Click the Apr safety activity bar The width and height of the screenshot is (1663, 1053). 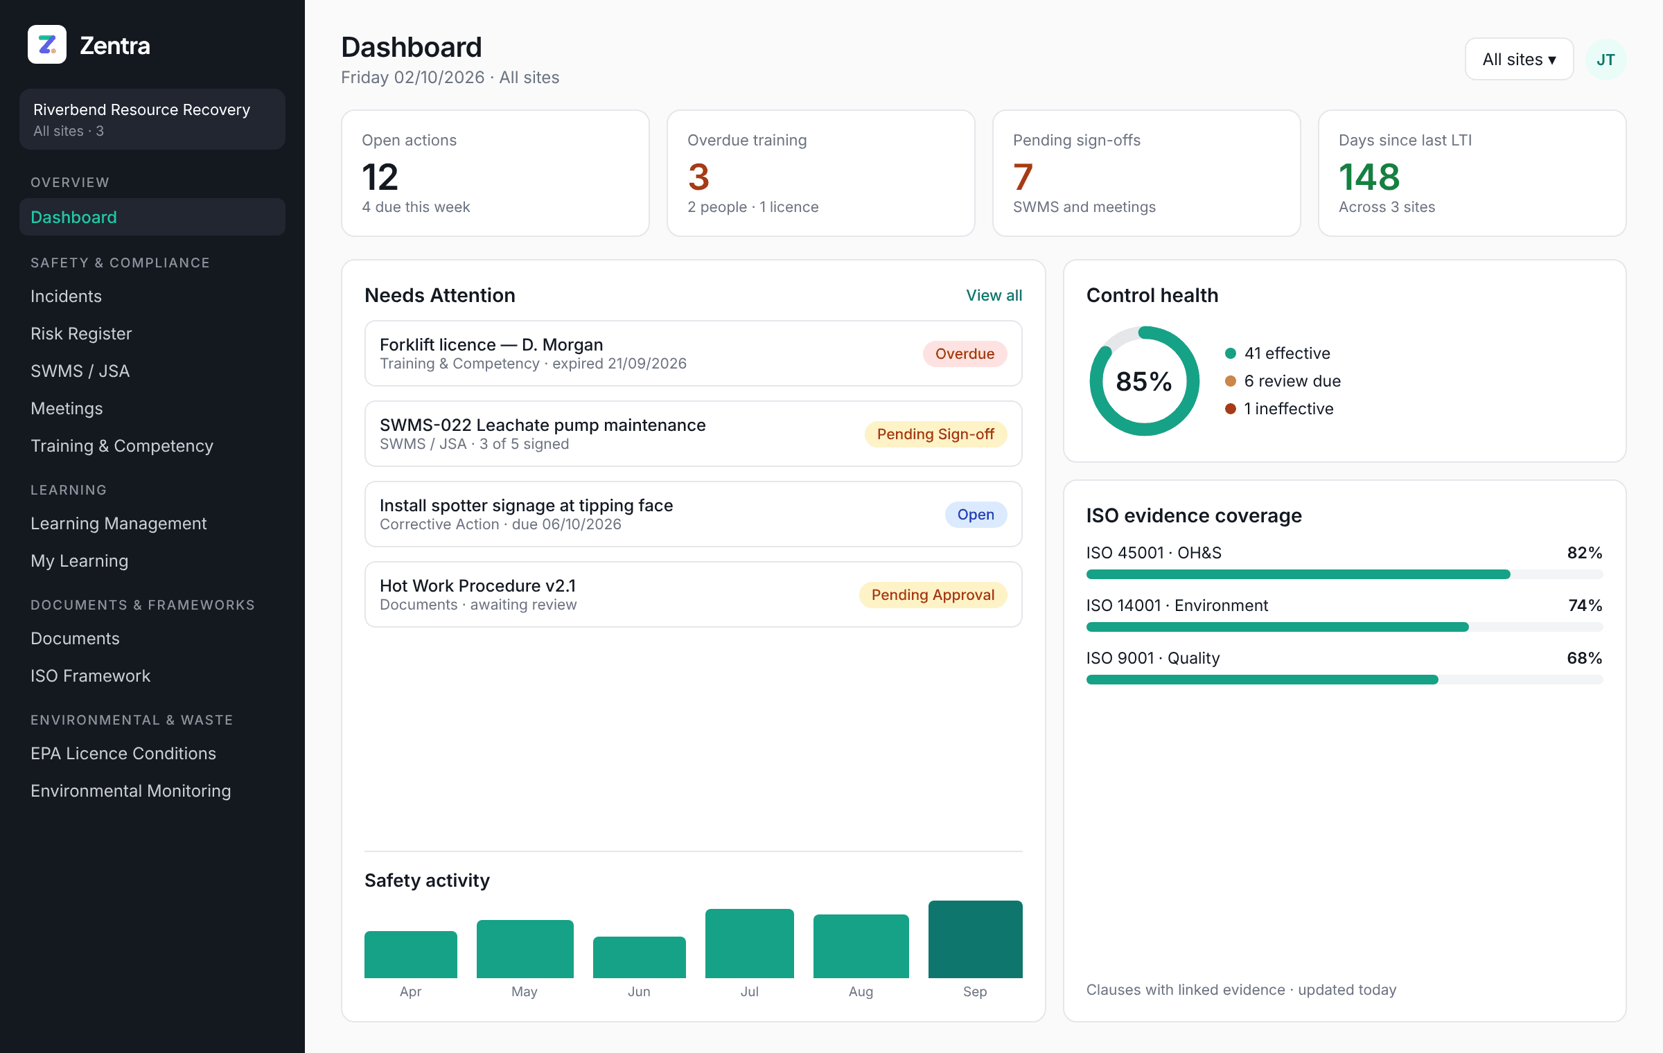tap(411, 955)
